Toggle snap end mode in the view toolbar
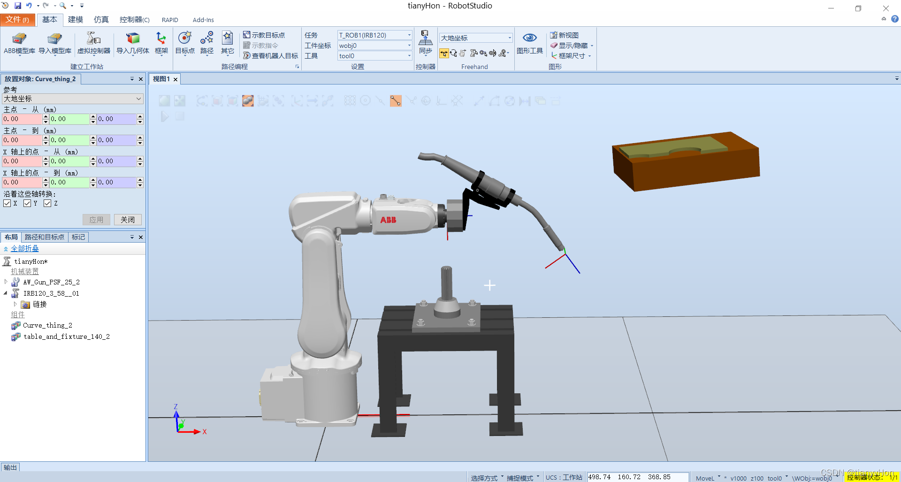The width and height of the screenshot is (901, 482). coord(396,100)
